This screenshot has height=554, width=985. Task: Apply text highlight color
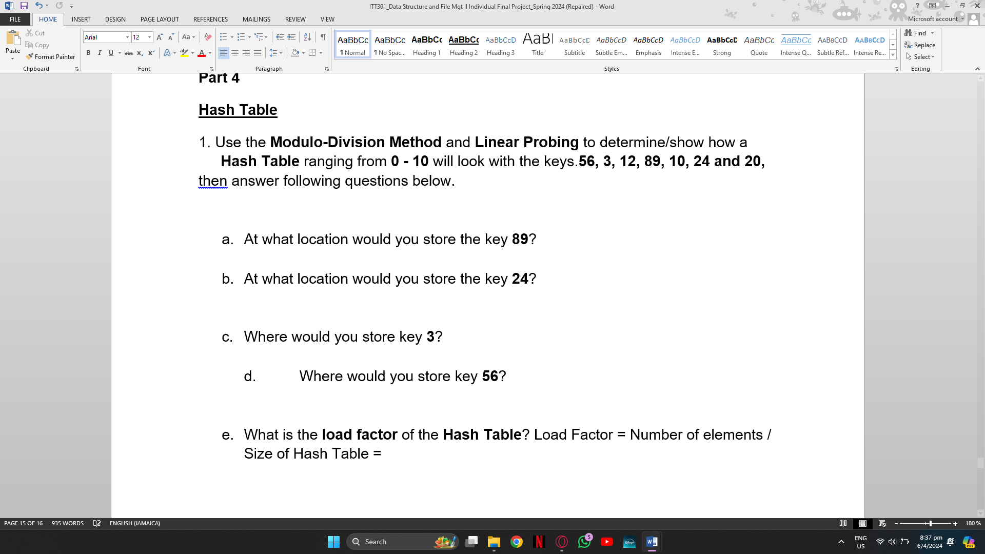tap(184, 53)
